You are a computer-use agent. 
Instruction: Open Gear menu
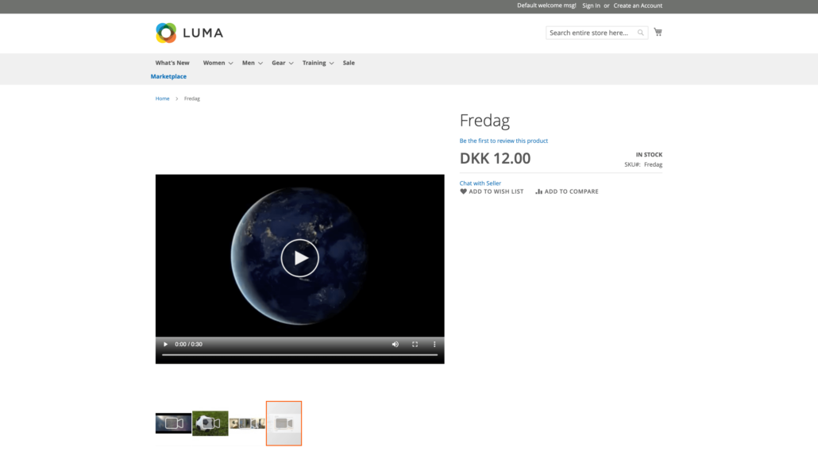pyautogui.click(x=279, y=63)
